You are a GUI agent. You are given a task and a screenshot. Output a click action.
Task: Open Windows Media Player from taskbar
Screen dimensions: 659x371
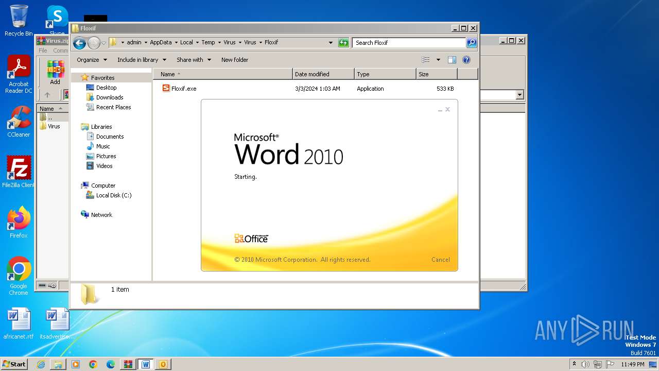(76, 364)
